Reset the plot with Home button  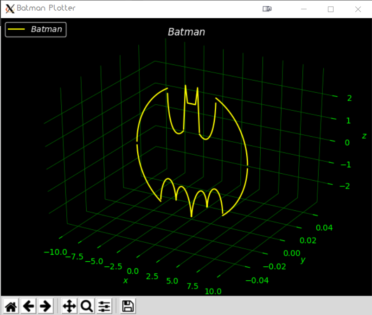11,306
